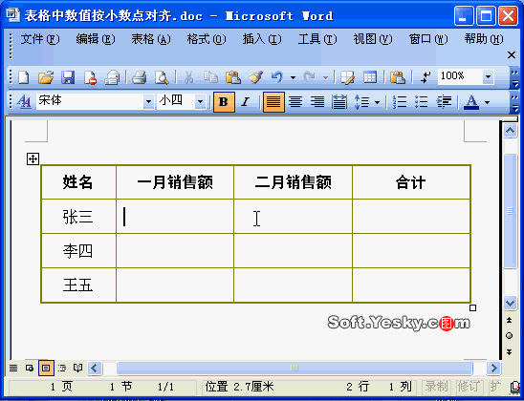Open the 格式(O) menu
Screen dimensions: 524x401
click(x=207, y=40)
